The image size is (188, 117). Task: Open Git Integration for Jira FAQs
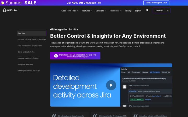pyautogui.click(x=28, y=71)
